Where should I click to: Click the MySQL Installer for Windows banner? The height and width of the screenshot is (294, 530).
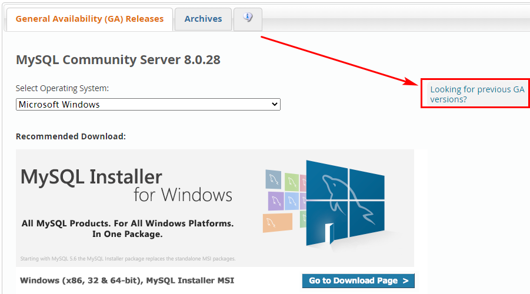click(215, 208)
